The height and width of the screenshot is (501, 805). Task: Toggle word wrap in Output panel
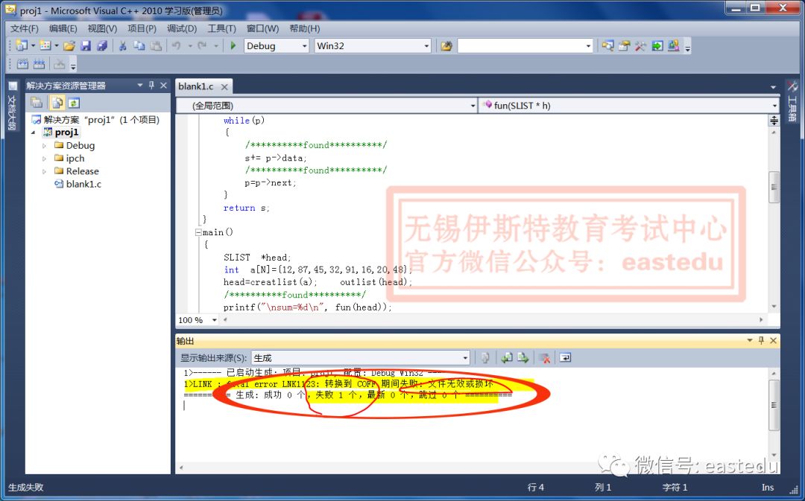coord(565,358)
